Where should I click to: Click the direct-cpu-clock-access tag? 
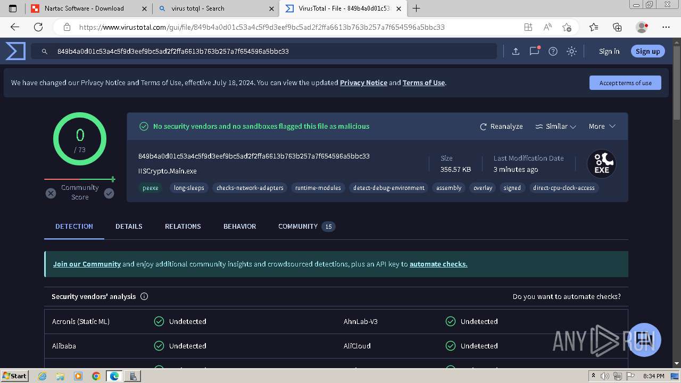(x=564, y=188)
